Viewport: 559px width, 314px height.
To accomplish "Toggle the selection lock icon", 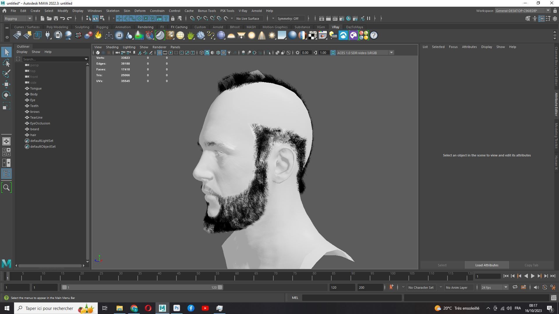I will pos(173,19).
